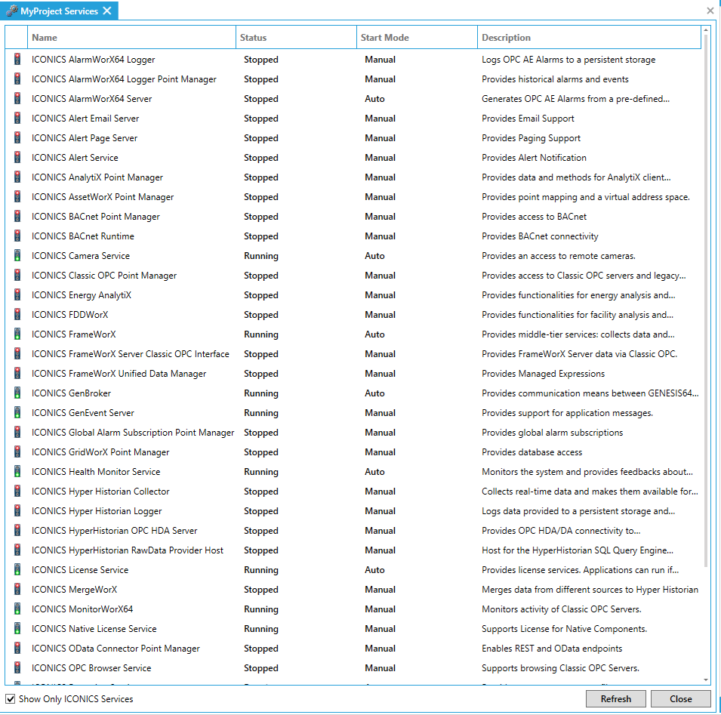
Task: Sort list by Status column header
Action: pyautogui.click(x=296, y=38)
